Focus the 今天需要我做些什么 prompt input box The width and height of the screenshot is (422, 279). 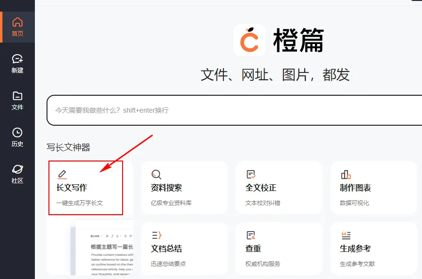[x=234, y=110]
